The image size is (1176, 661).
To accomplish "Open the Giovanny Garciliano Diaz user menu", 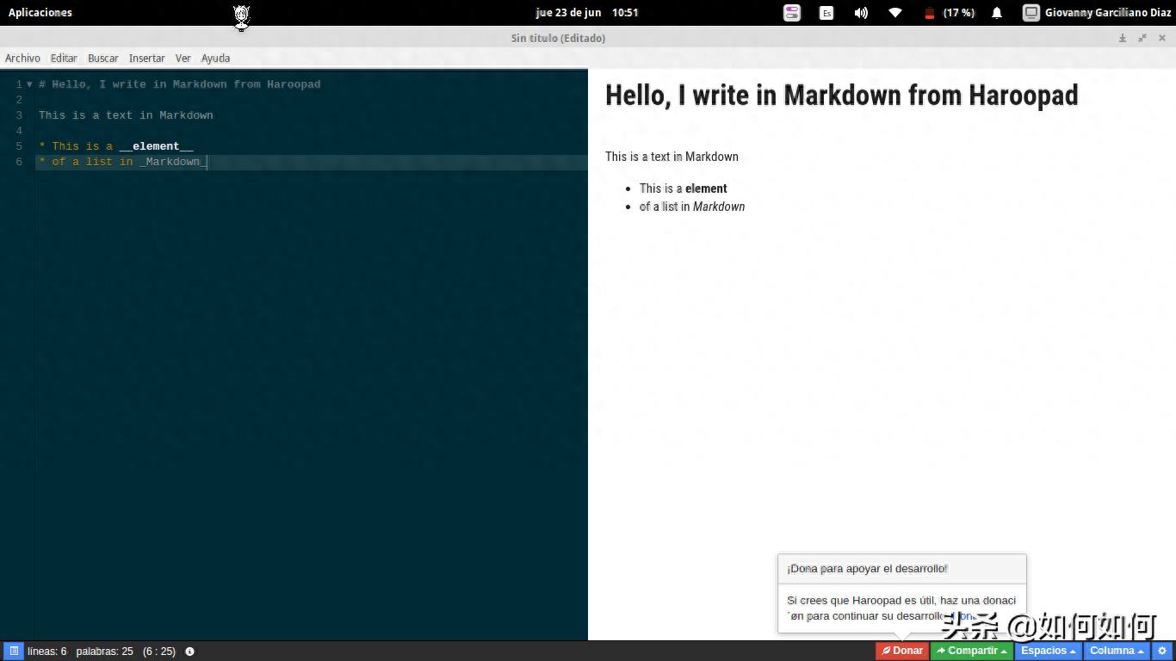I will tap(1096, 13).
